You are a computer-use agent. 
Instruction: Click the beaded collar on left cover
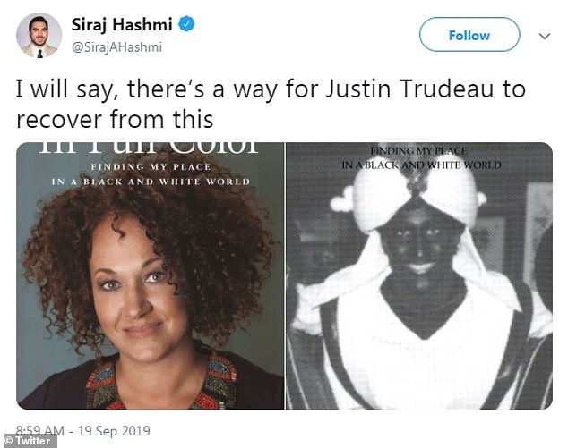click(x=161, y=384)
